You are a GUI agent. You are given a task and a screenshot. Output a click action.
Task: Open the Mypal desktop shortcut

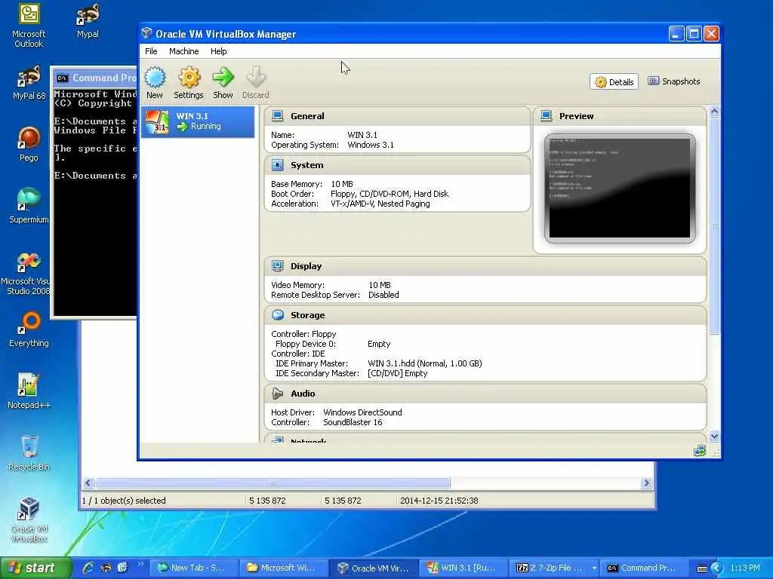(88, 20)
